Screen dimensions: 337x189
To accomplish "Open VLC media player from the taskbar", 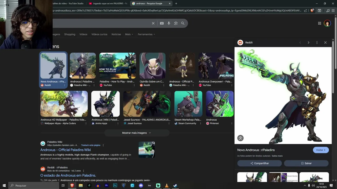I will point(166,186).
